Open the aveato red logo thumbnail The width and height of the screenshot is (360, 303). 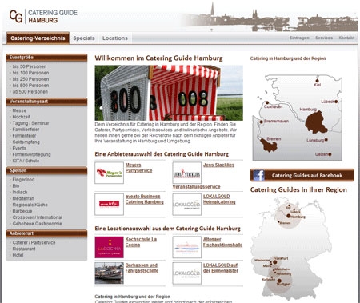[109, 205]
